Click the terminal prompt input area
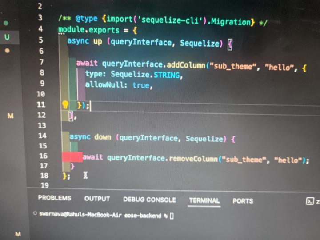 [x=172, y=216]
